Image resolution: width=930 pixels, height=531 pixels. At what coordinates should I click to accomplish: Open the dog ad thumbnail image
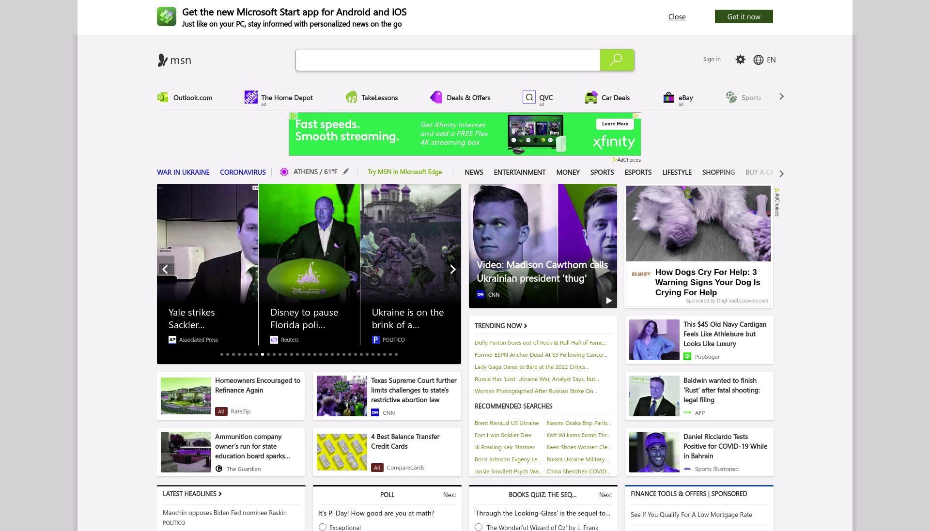point(698,224)
